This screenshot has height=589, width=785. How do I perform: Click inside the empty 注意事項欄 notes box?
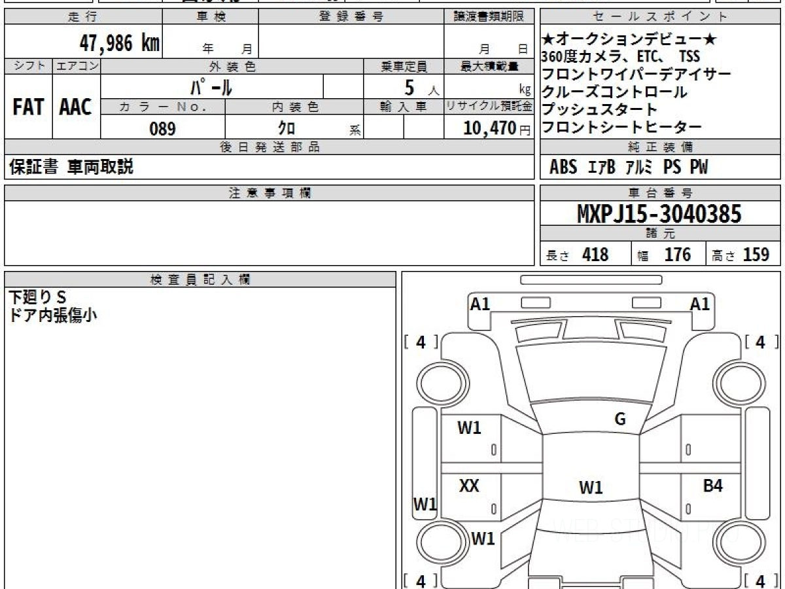click(x=269, y=233)
